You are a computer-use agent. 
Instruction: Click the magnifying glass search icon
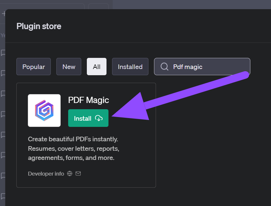(165, 67)
